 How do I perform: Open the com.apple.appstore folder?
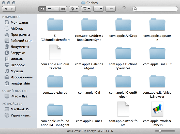[157, 25]
